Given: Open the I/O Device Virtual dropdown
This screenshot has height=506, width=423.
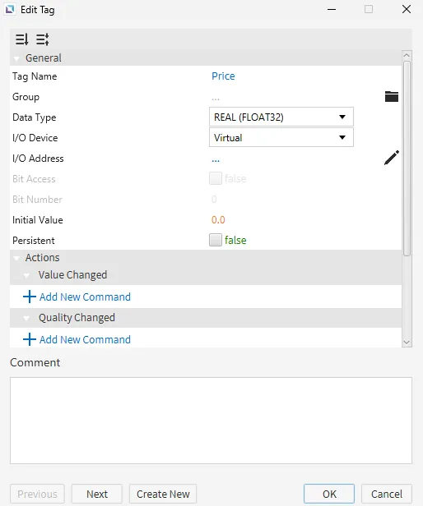Looking at the screenshot, I should point(281,137).
